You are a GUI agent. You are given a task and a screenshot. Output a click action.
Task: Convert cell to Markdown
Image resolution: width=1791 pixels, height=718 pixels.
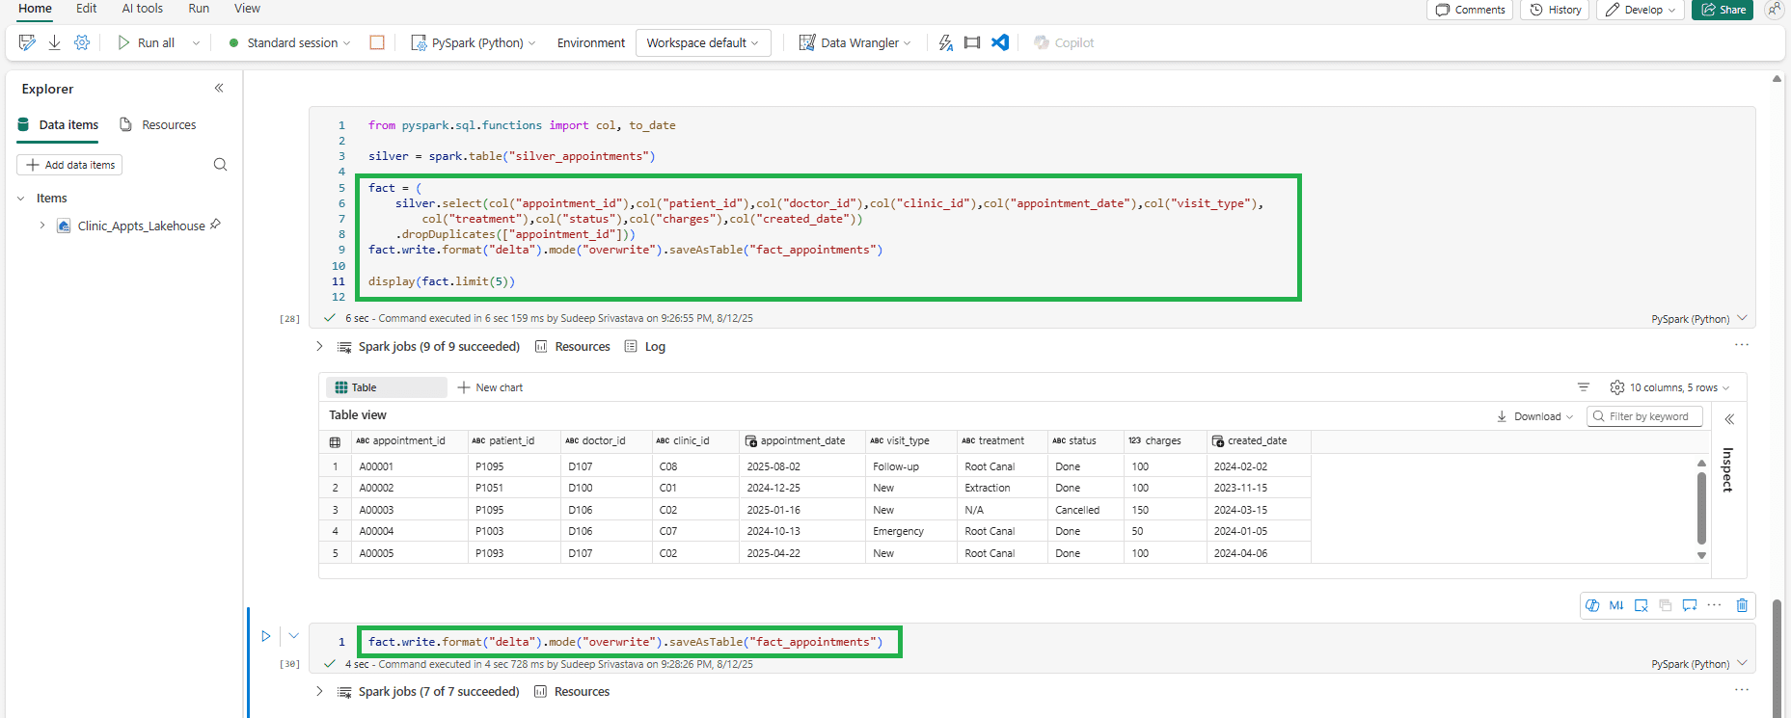pyautogui.click(x=1616, y=605)
